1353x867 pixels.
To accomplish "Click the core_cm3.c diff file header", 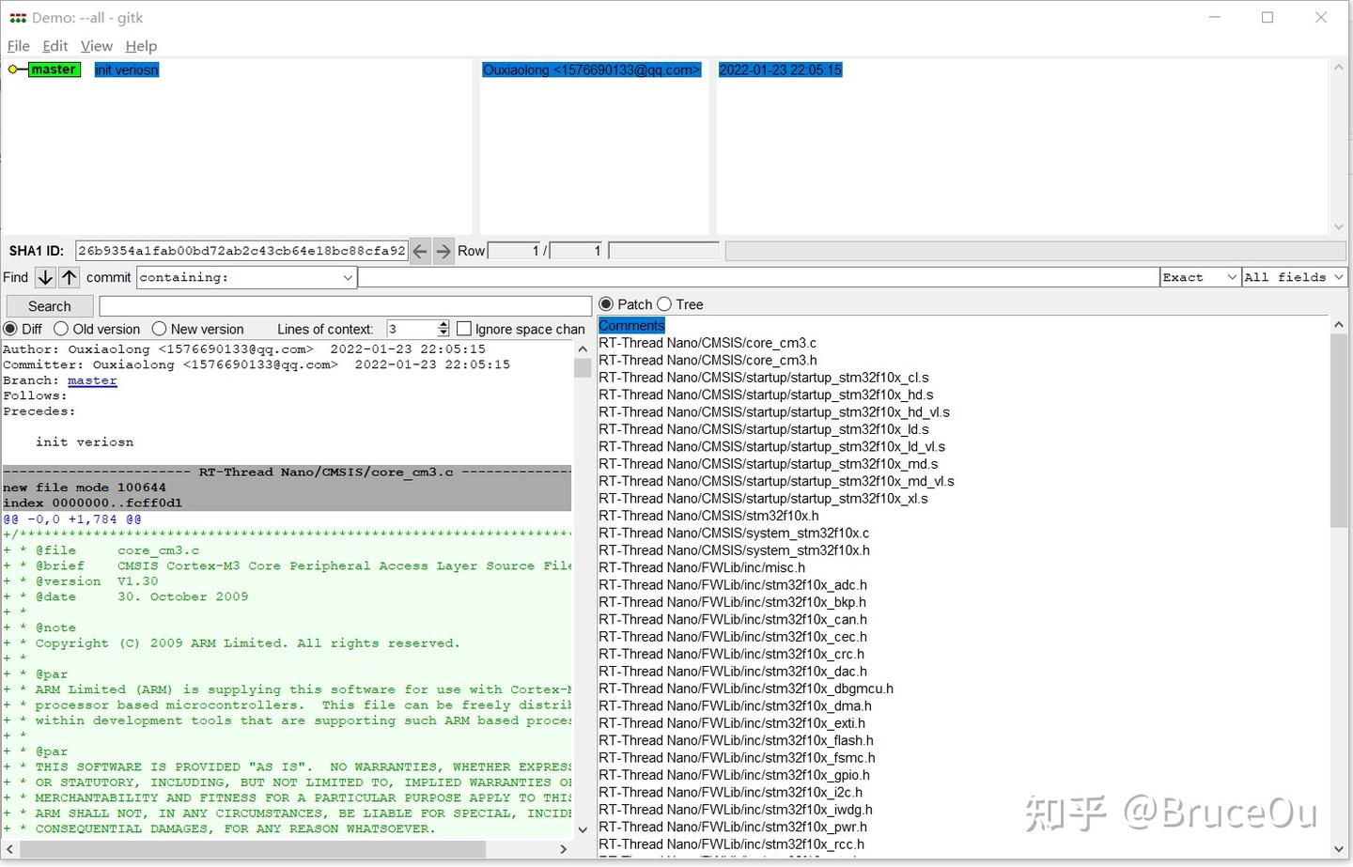I will click(x=287, y=472).
